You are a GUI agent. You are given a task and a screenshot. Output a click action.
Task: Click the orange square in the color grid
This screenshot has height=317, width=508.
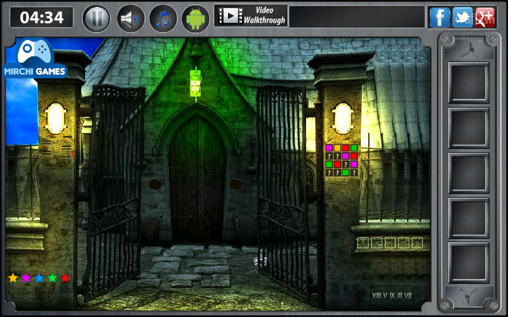tap(338, 148)
